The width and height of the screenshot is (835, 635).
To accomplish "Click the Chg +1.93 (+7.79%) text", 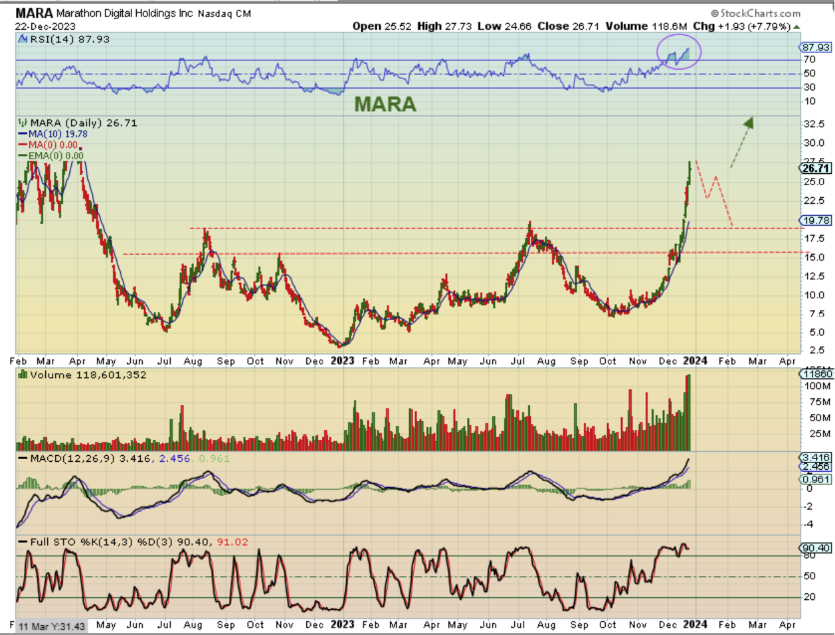I will tap(741, 27).
